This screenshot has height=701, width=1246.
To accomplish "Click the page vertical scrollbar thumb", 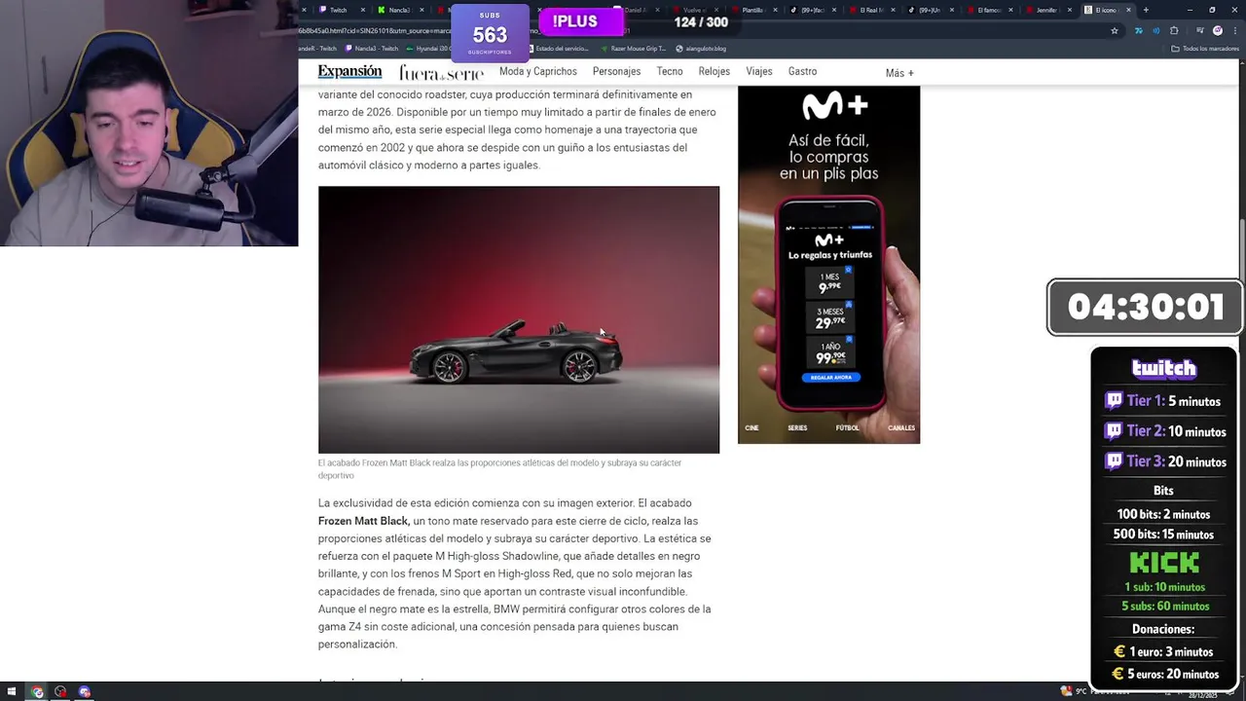I will 1241,253.
